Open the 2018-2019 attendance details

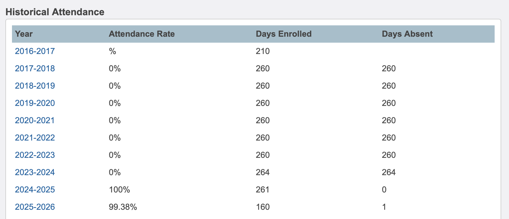pyautogui.click(x=34, y=86)
